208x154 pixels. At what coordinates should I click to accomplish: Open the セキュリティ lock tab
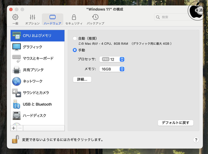tap(74, 19)
